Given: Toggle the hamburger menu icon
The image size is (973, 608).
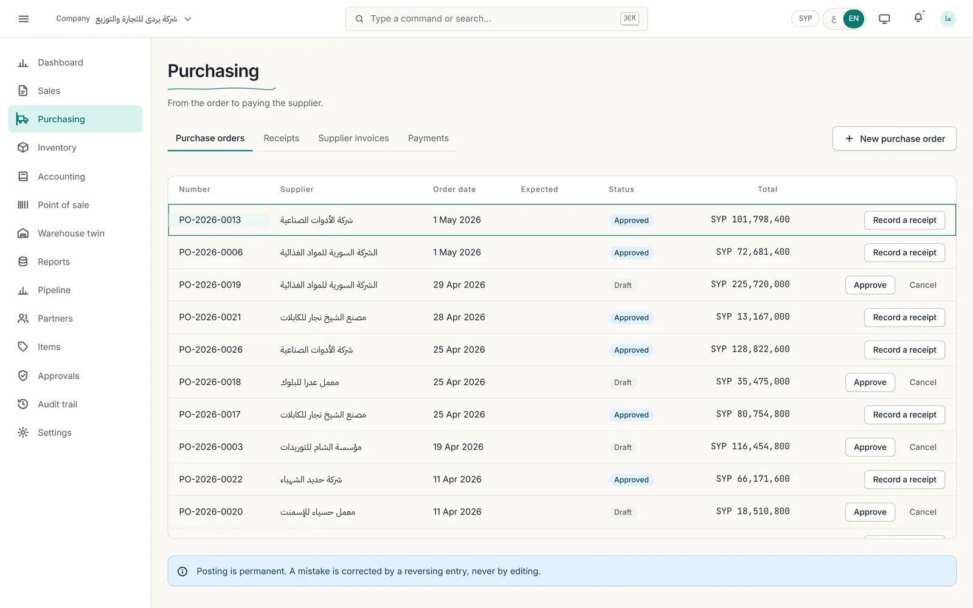Looking at the screenshot, I should pos(24,19).
